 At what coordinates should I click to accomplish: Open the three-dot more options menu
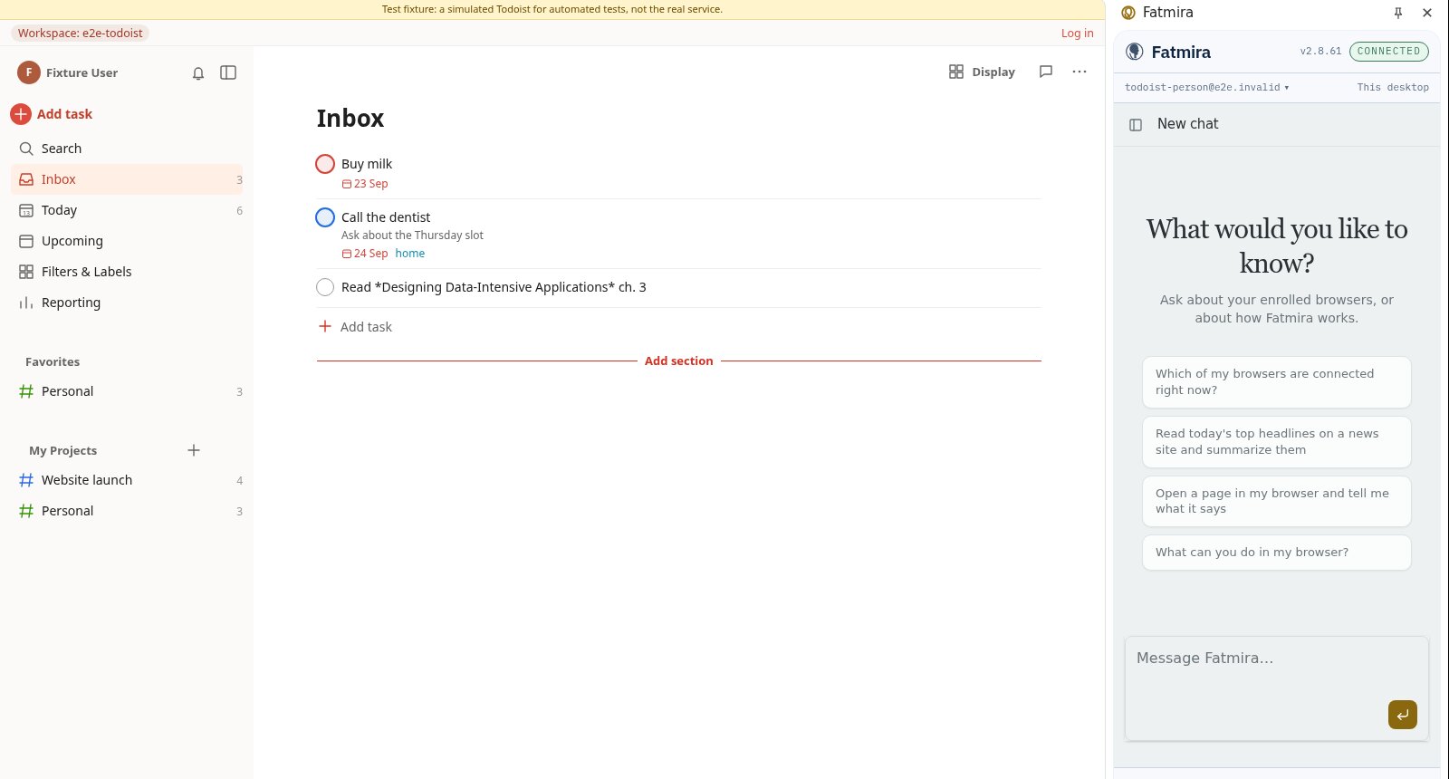[x=1080, y=72]
